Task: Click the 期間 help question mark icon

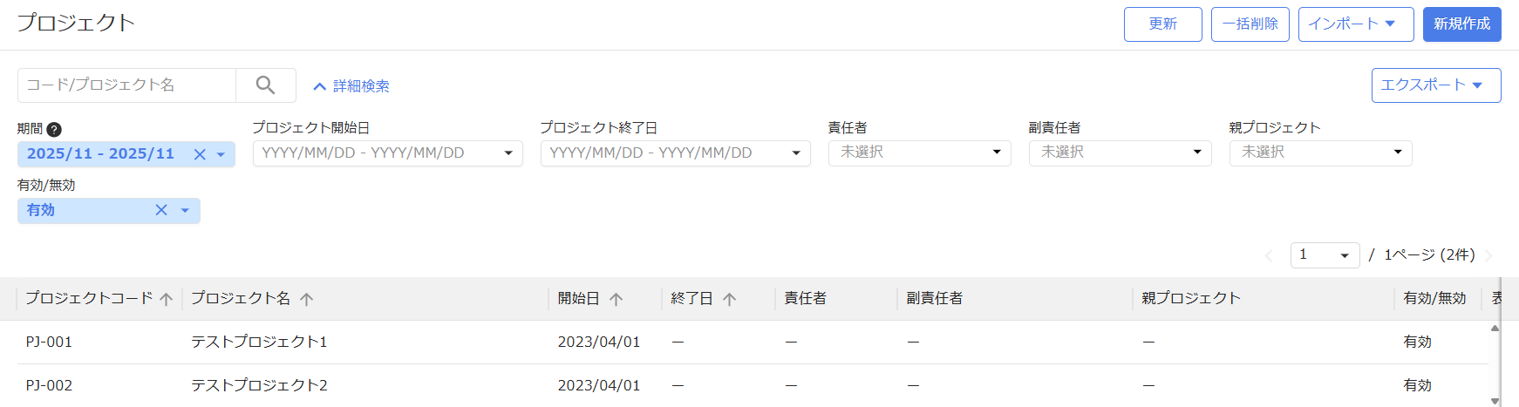Action: point(54,129)
